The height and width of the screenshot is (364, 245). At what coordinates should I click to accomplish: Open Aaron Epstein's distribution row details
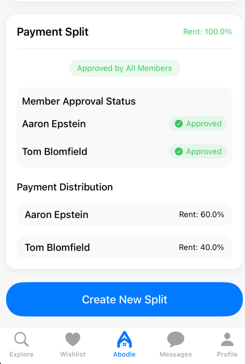click(x=124, y=215)
